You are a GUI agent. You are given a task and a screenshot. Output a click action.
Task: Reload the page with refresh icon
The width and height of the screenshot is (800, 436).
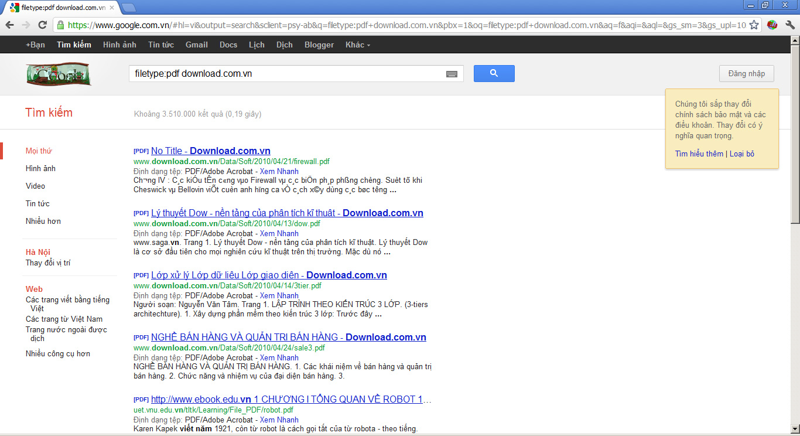pyautogui.click(x=42, y=25)
